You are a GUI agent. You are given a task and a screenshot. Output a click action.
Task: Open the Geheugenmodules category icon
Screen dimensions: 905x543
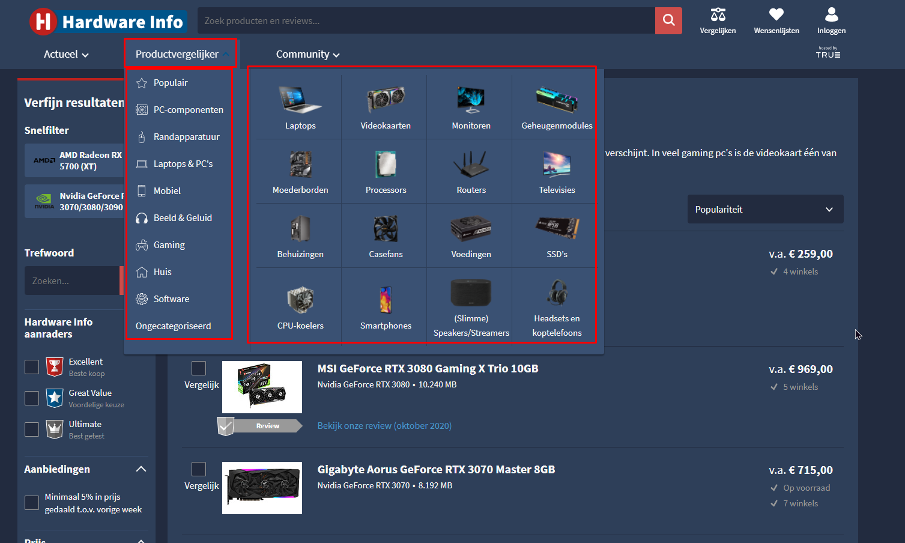(557, 100)
